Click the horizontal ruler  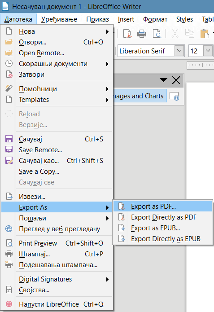(200, 65)
